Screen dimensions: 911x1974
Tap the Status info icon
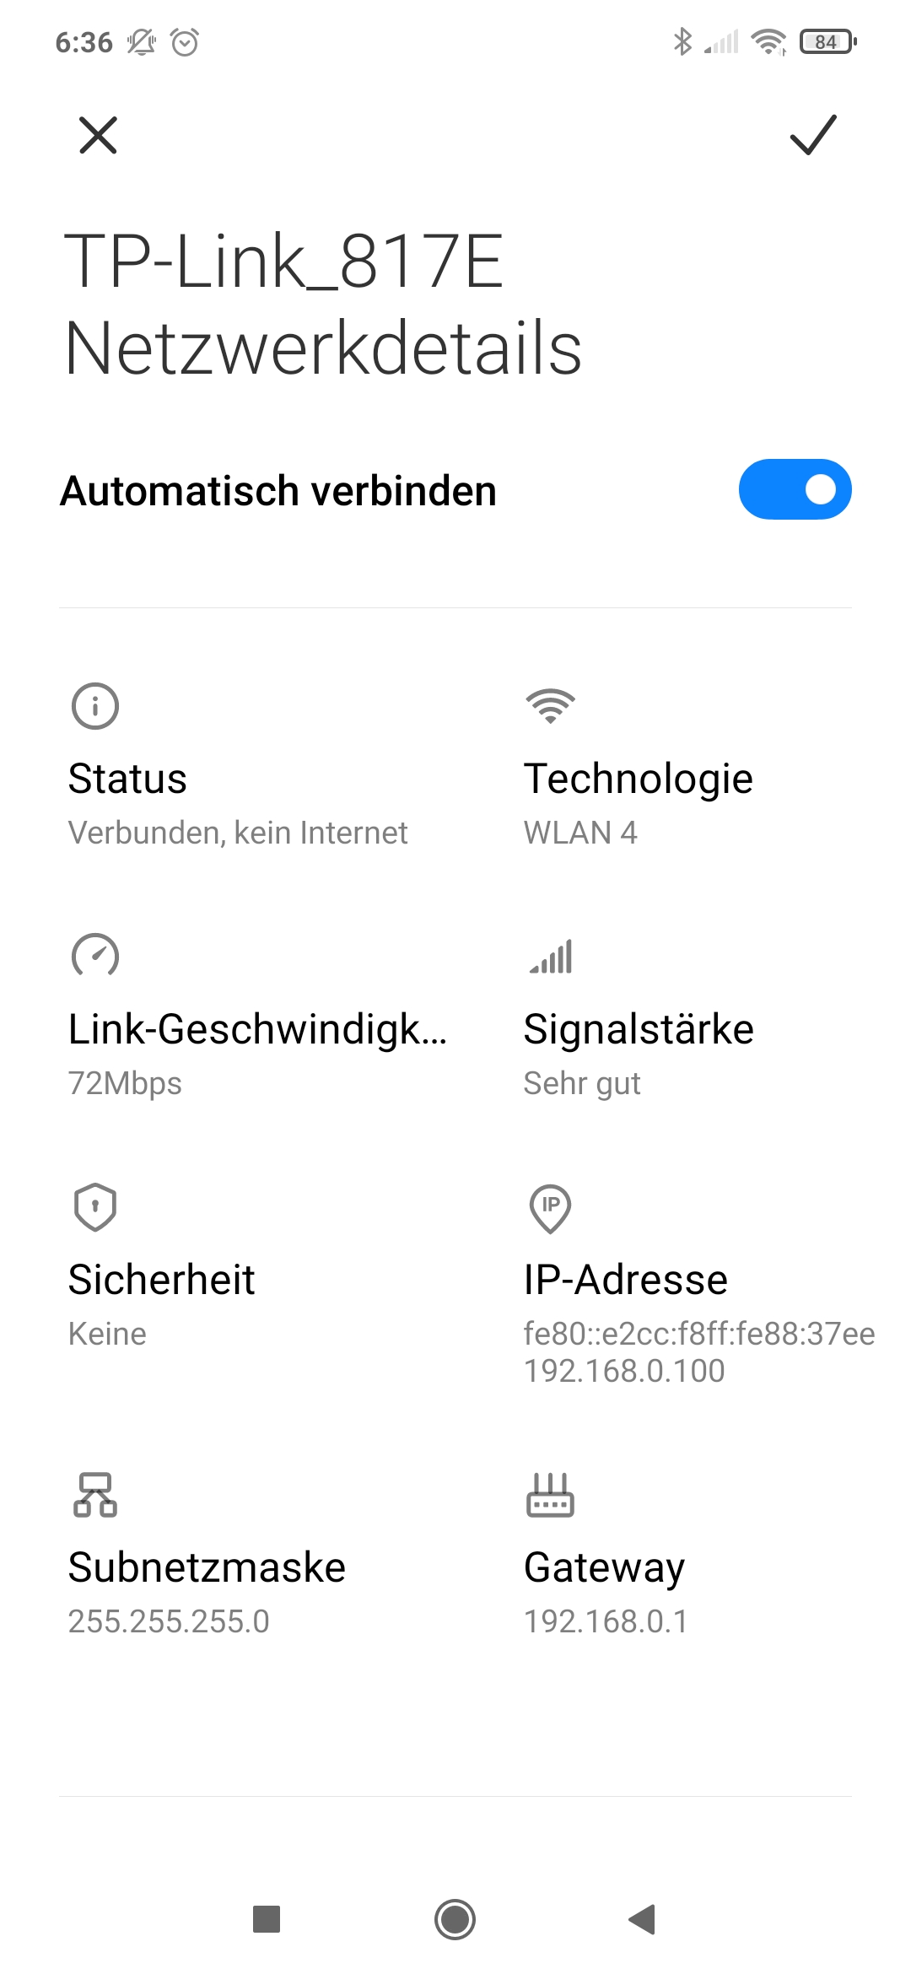click(95, 706)
